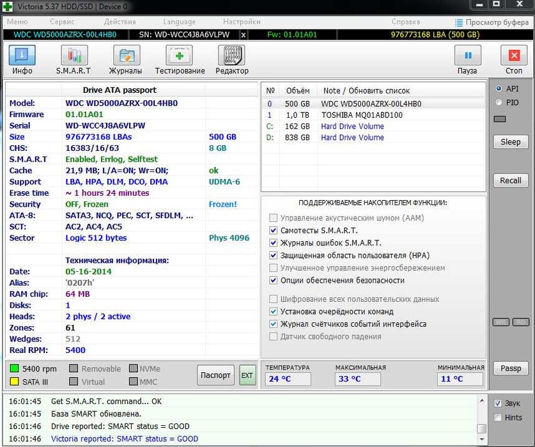Click the yellow SATA III indicator
The width and height of the screenshot is (535, 447).
pyautogui.click(x=14, y=381)
